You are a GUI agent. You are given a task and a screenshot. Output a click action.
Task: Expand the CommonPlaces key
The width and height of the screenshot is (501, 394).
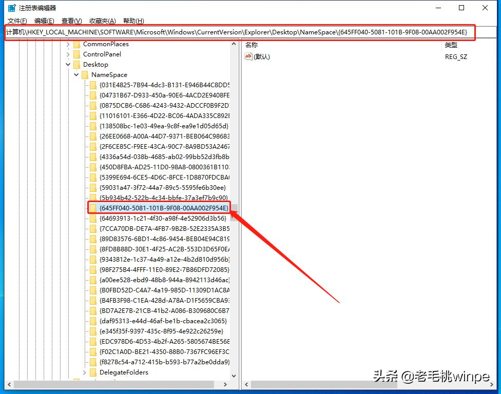tap(68, 44)
